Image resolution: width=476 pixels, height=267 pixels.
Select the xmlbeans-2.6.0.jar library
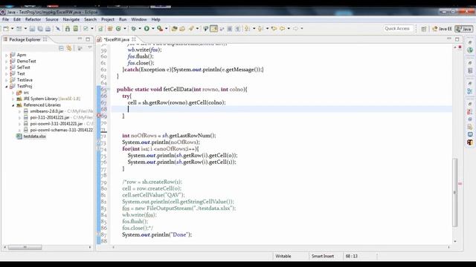click(x=47, y=111)
